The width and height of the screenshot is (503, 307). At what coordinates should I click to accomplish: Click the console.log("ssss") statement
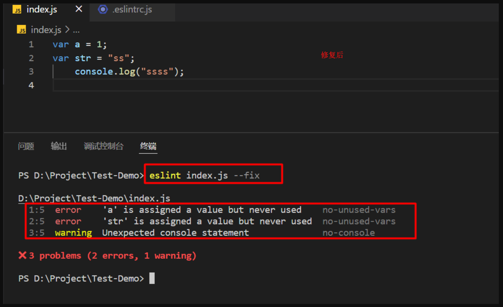click(x=129, y=72)
